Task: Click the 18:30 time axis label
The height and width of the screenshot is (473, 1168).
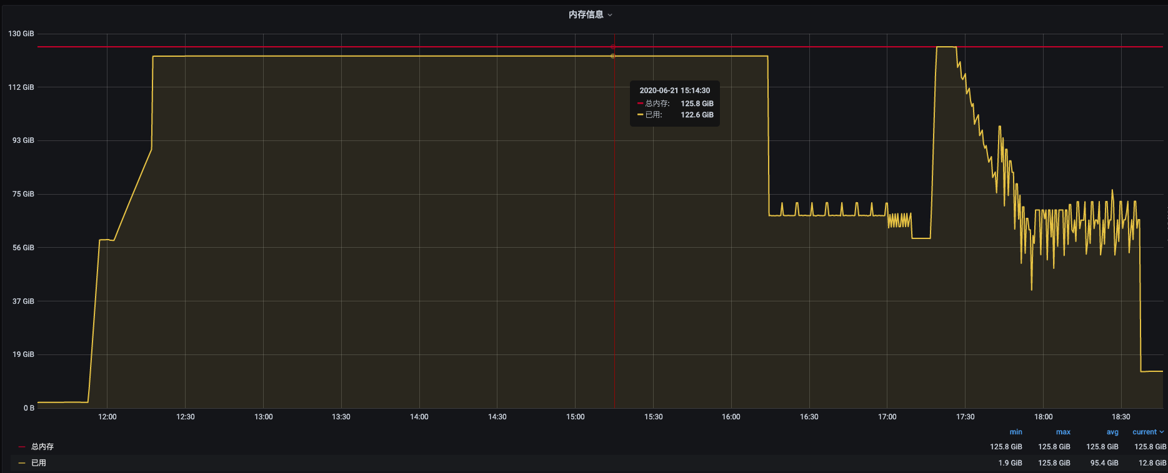Action: pyautogui.click(x=1121, y=417)
